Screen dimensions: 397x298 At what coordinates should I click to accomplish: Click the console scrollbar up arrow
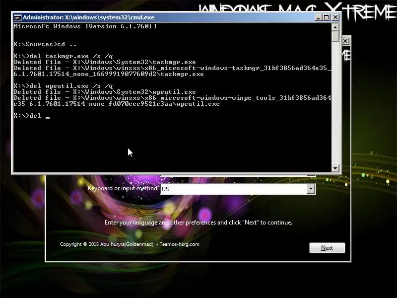(x=335, y=27)
